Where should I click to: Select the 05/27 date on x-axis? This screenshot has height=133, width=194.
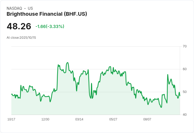tap(113, 119)
